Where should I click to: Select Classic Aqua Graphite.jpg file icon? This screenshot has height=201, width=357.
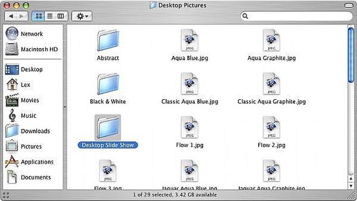coord(272,84)
